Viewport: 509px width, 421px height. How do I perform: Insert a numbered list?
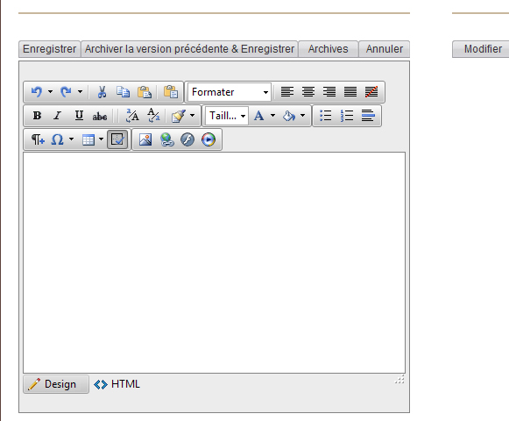347,116
